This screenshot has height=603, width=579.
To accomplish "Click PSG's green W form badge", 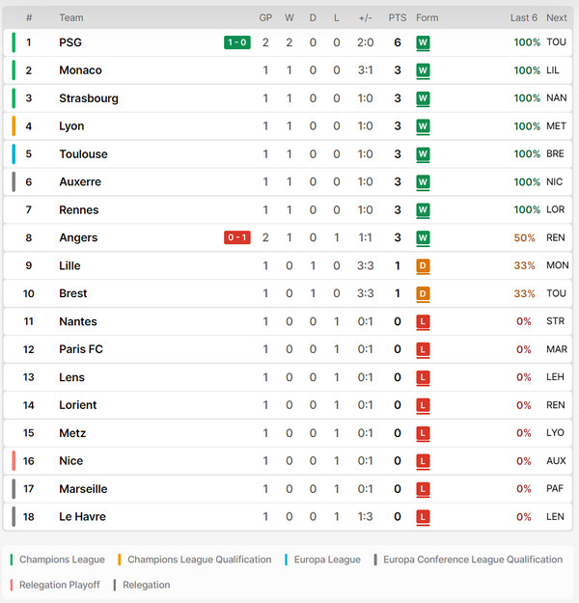I will pyautogui.click(x=423, y=42).
